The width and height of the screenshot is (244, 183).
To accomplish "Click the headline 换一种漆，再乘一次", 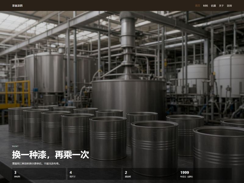I will point(51,155).
